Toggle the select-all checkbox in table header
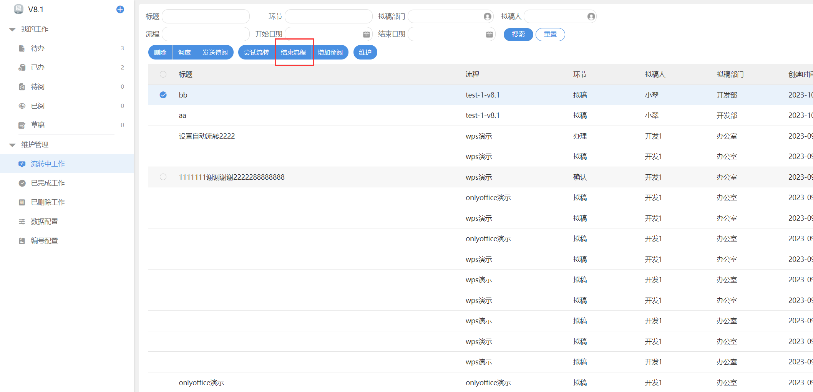Screen dimensions: 813x392 [163, 74]
